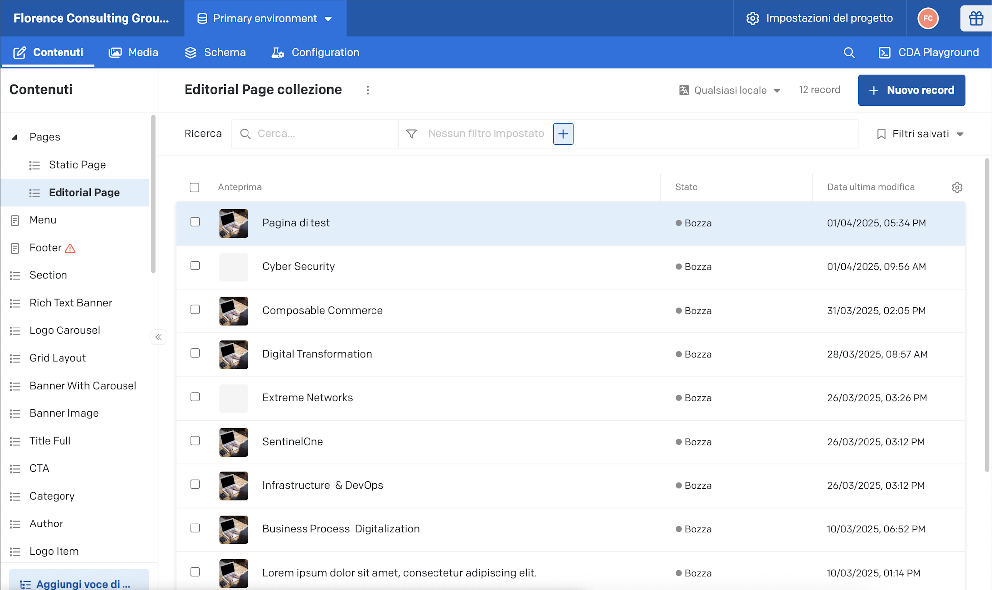This screenshot has width=992, height=590.
Task: Switch to the Media tab
Action: (x=133, y=52)
